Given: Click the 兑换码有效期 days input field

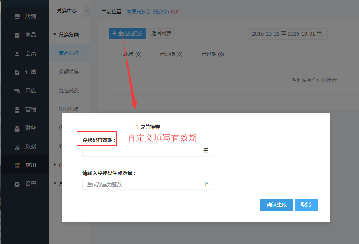Looking at the screenshot, I should coord(141,151).
